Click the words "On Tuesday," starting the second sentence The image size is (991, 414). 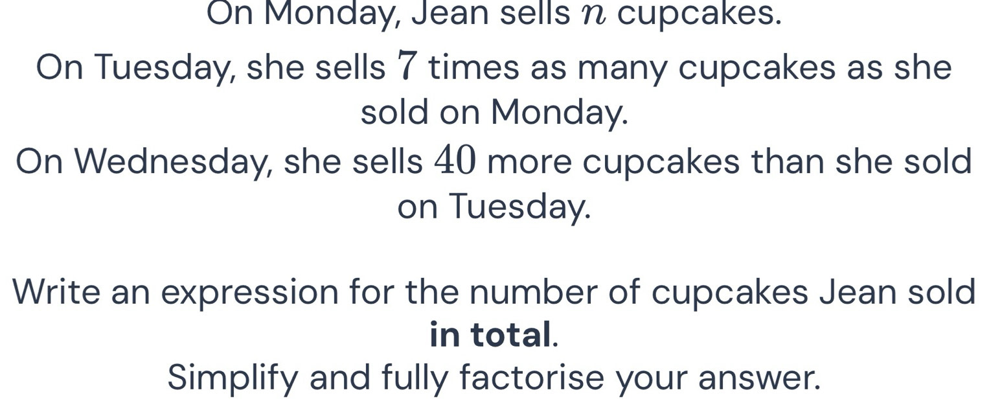point(135,69)
